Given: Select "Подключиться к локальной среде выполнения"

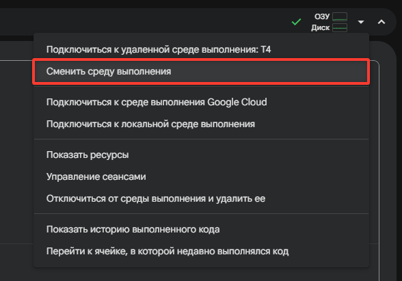Looking at the screenshot, I should click(201, 124).
